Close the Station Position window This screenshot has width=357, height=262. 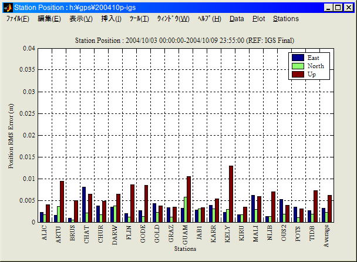coord(348,8)
